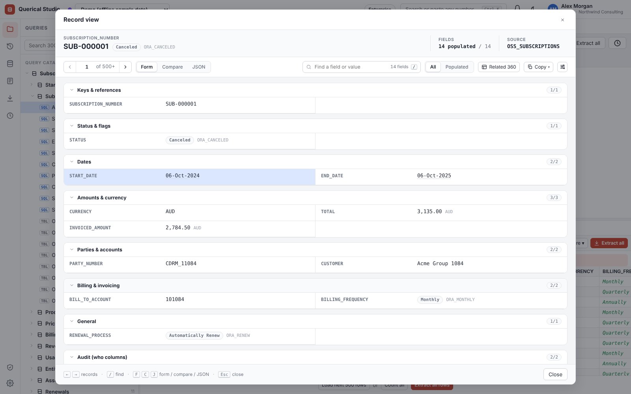
Task: Switch to the Compare view
Action: coord(172,67)
